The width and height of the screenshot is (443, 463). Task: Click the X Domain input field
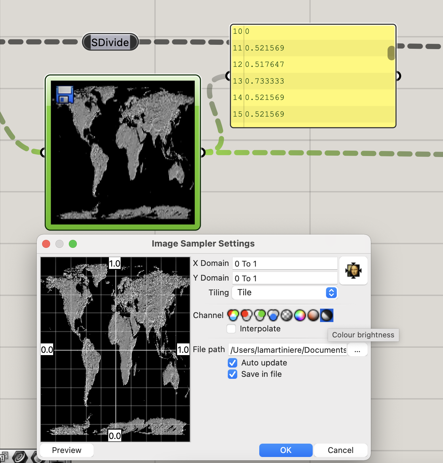pos(285,264)
